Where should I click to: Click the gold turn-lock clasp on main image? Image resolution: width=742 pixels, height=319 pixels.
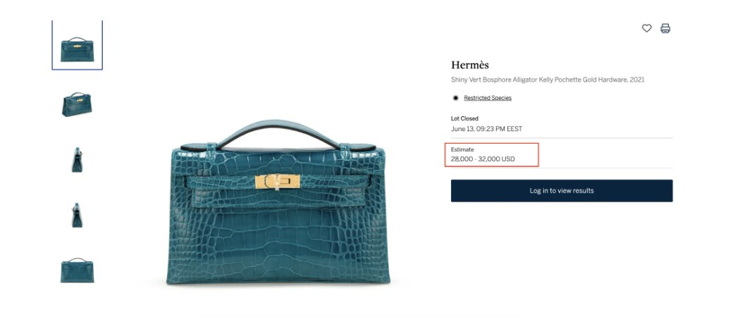tap(278, 182)
